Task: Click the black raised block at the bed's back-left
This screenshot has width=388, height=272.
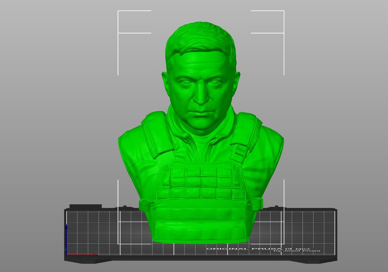Action: coord(85,206)
